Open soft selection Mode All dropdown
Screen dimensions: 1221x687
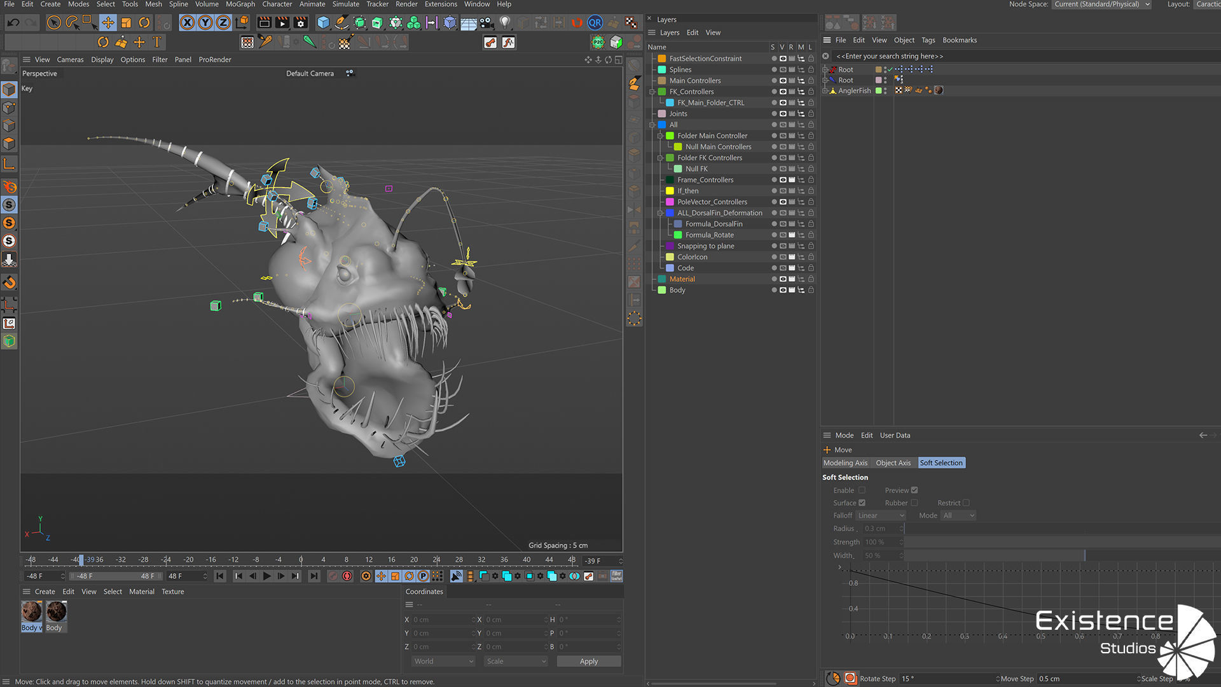[x=958, y=516]
